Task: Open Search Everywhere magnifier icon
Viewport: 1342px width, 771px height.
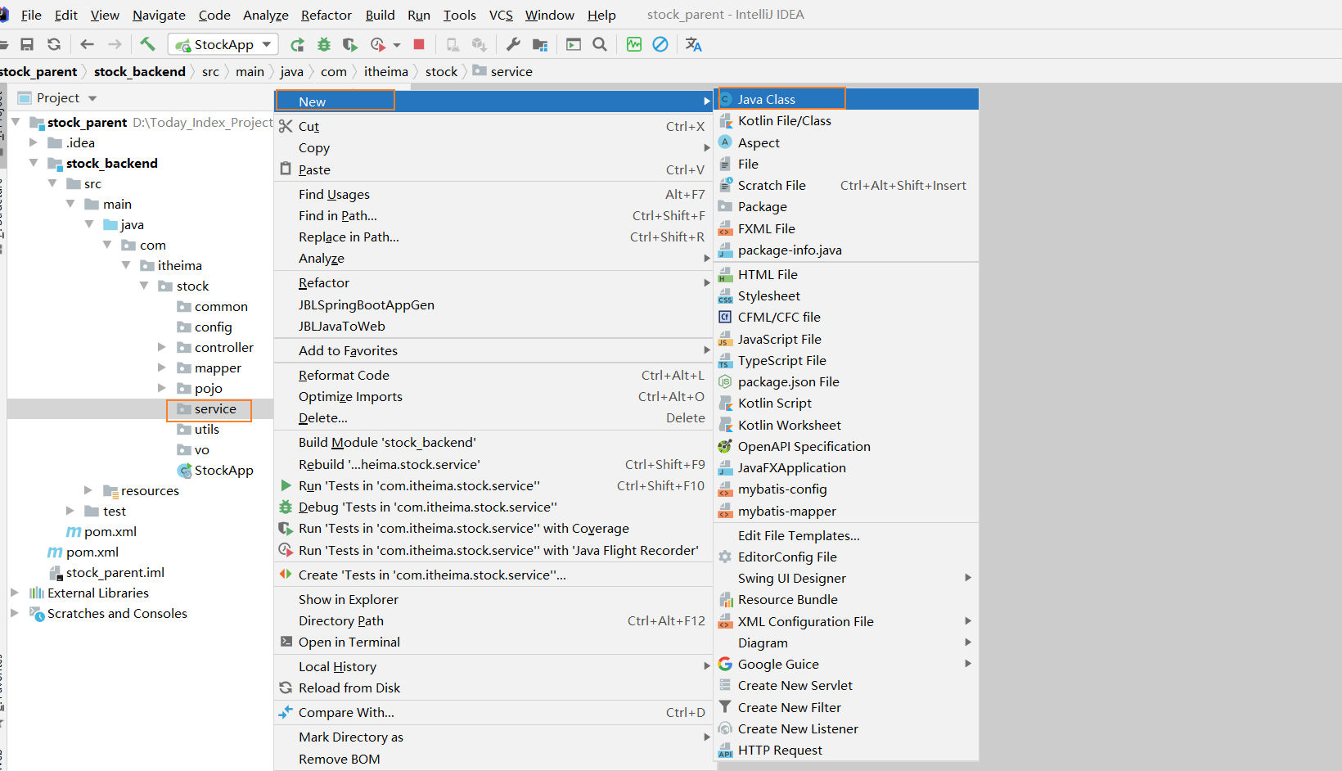Action: click(600, 44)
